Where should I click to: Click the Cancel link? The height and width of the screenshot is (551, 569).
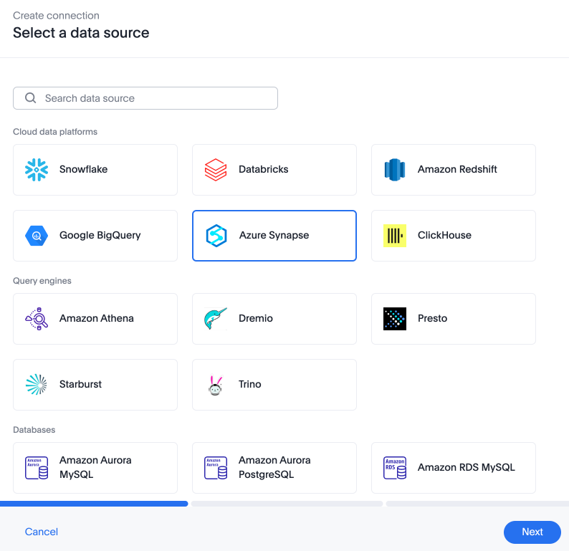42,532
